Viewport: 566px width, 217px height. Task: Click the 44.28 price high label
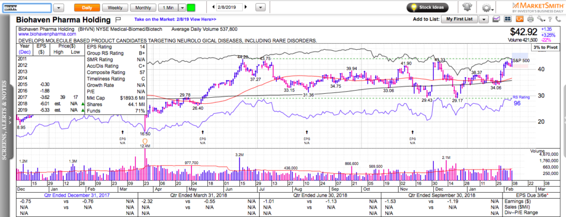coord(243,57)
